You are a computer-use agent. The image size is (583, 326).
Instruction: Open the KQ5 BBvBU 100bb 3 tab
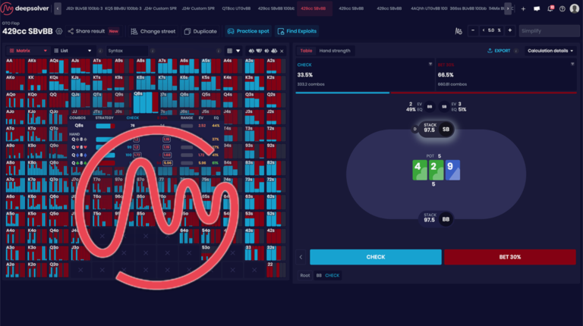pos(123,8)
